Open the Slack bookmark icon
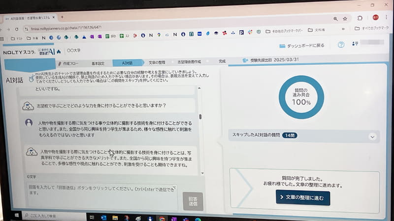Viewport: 394px width, 221px height. (x=250, y=32)
